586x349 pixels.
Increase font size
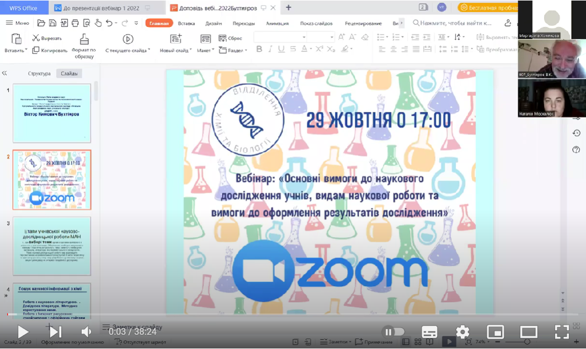(341, 37)
